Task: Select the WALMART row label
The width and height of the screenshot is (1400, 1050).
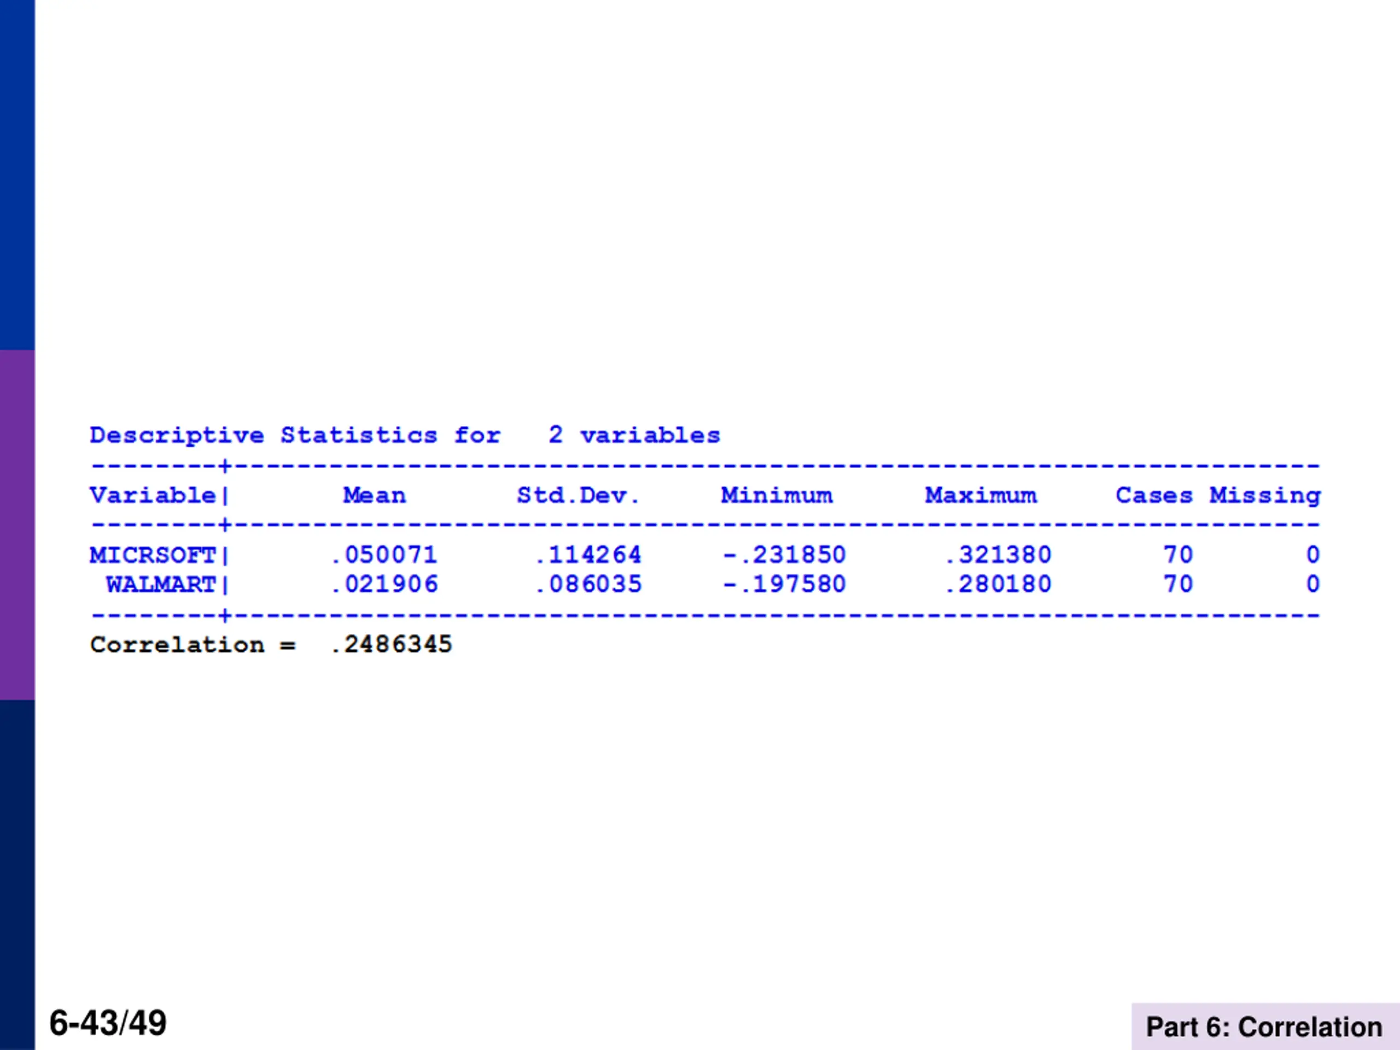Action: click(x=161, y=584)
